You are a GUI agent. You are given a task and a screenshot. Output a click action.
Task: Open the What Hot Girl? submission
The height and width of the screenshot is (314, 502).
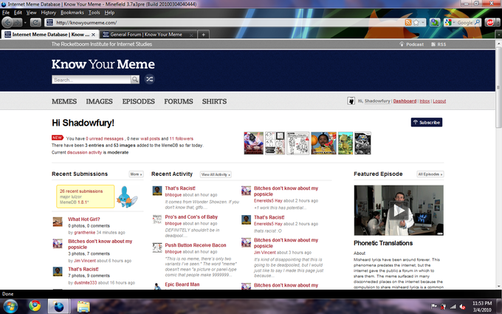point(84,219)
